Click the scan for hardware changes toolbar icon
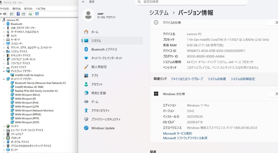This screenshot has height=153, width=278. pos(37,14)
